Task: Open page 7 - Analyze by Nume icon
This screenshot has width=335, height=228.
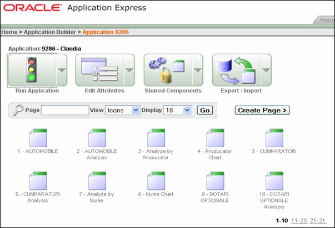Action: click(97, 180)
